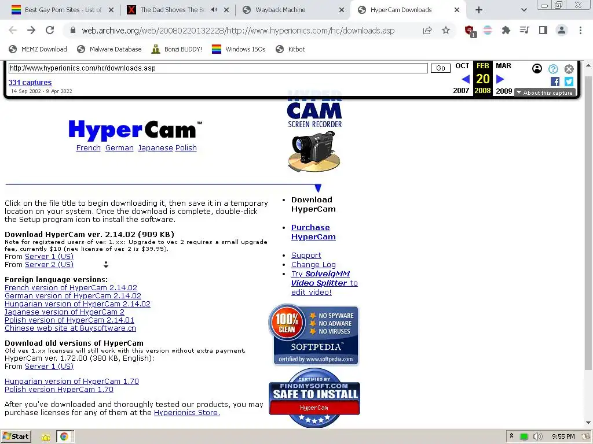
Task: Open the Support link
Action: 306,255
